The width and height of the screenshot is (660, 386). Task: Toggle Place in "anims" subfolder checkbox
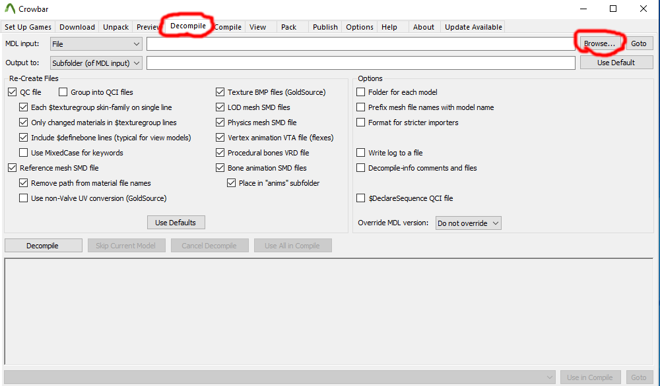coord(232,182)
